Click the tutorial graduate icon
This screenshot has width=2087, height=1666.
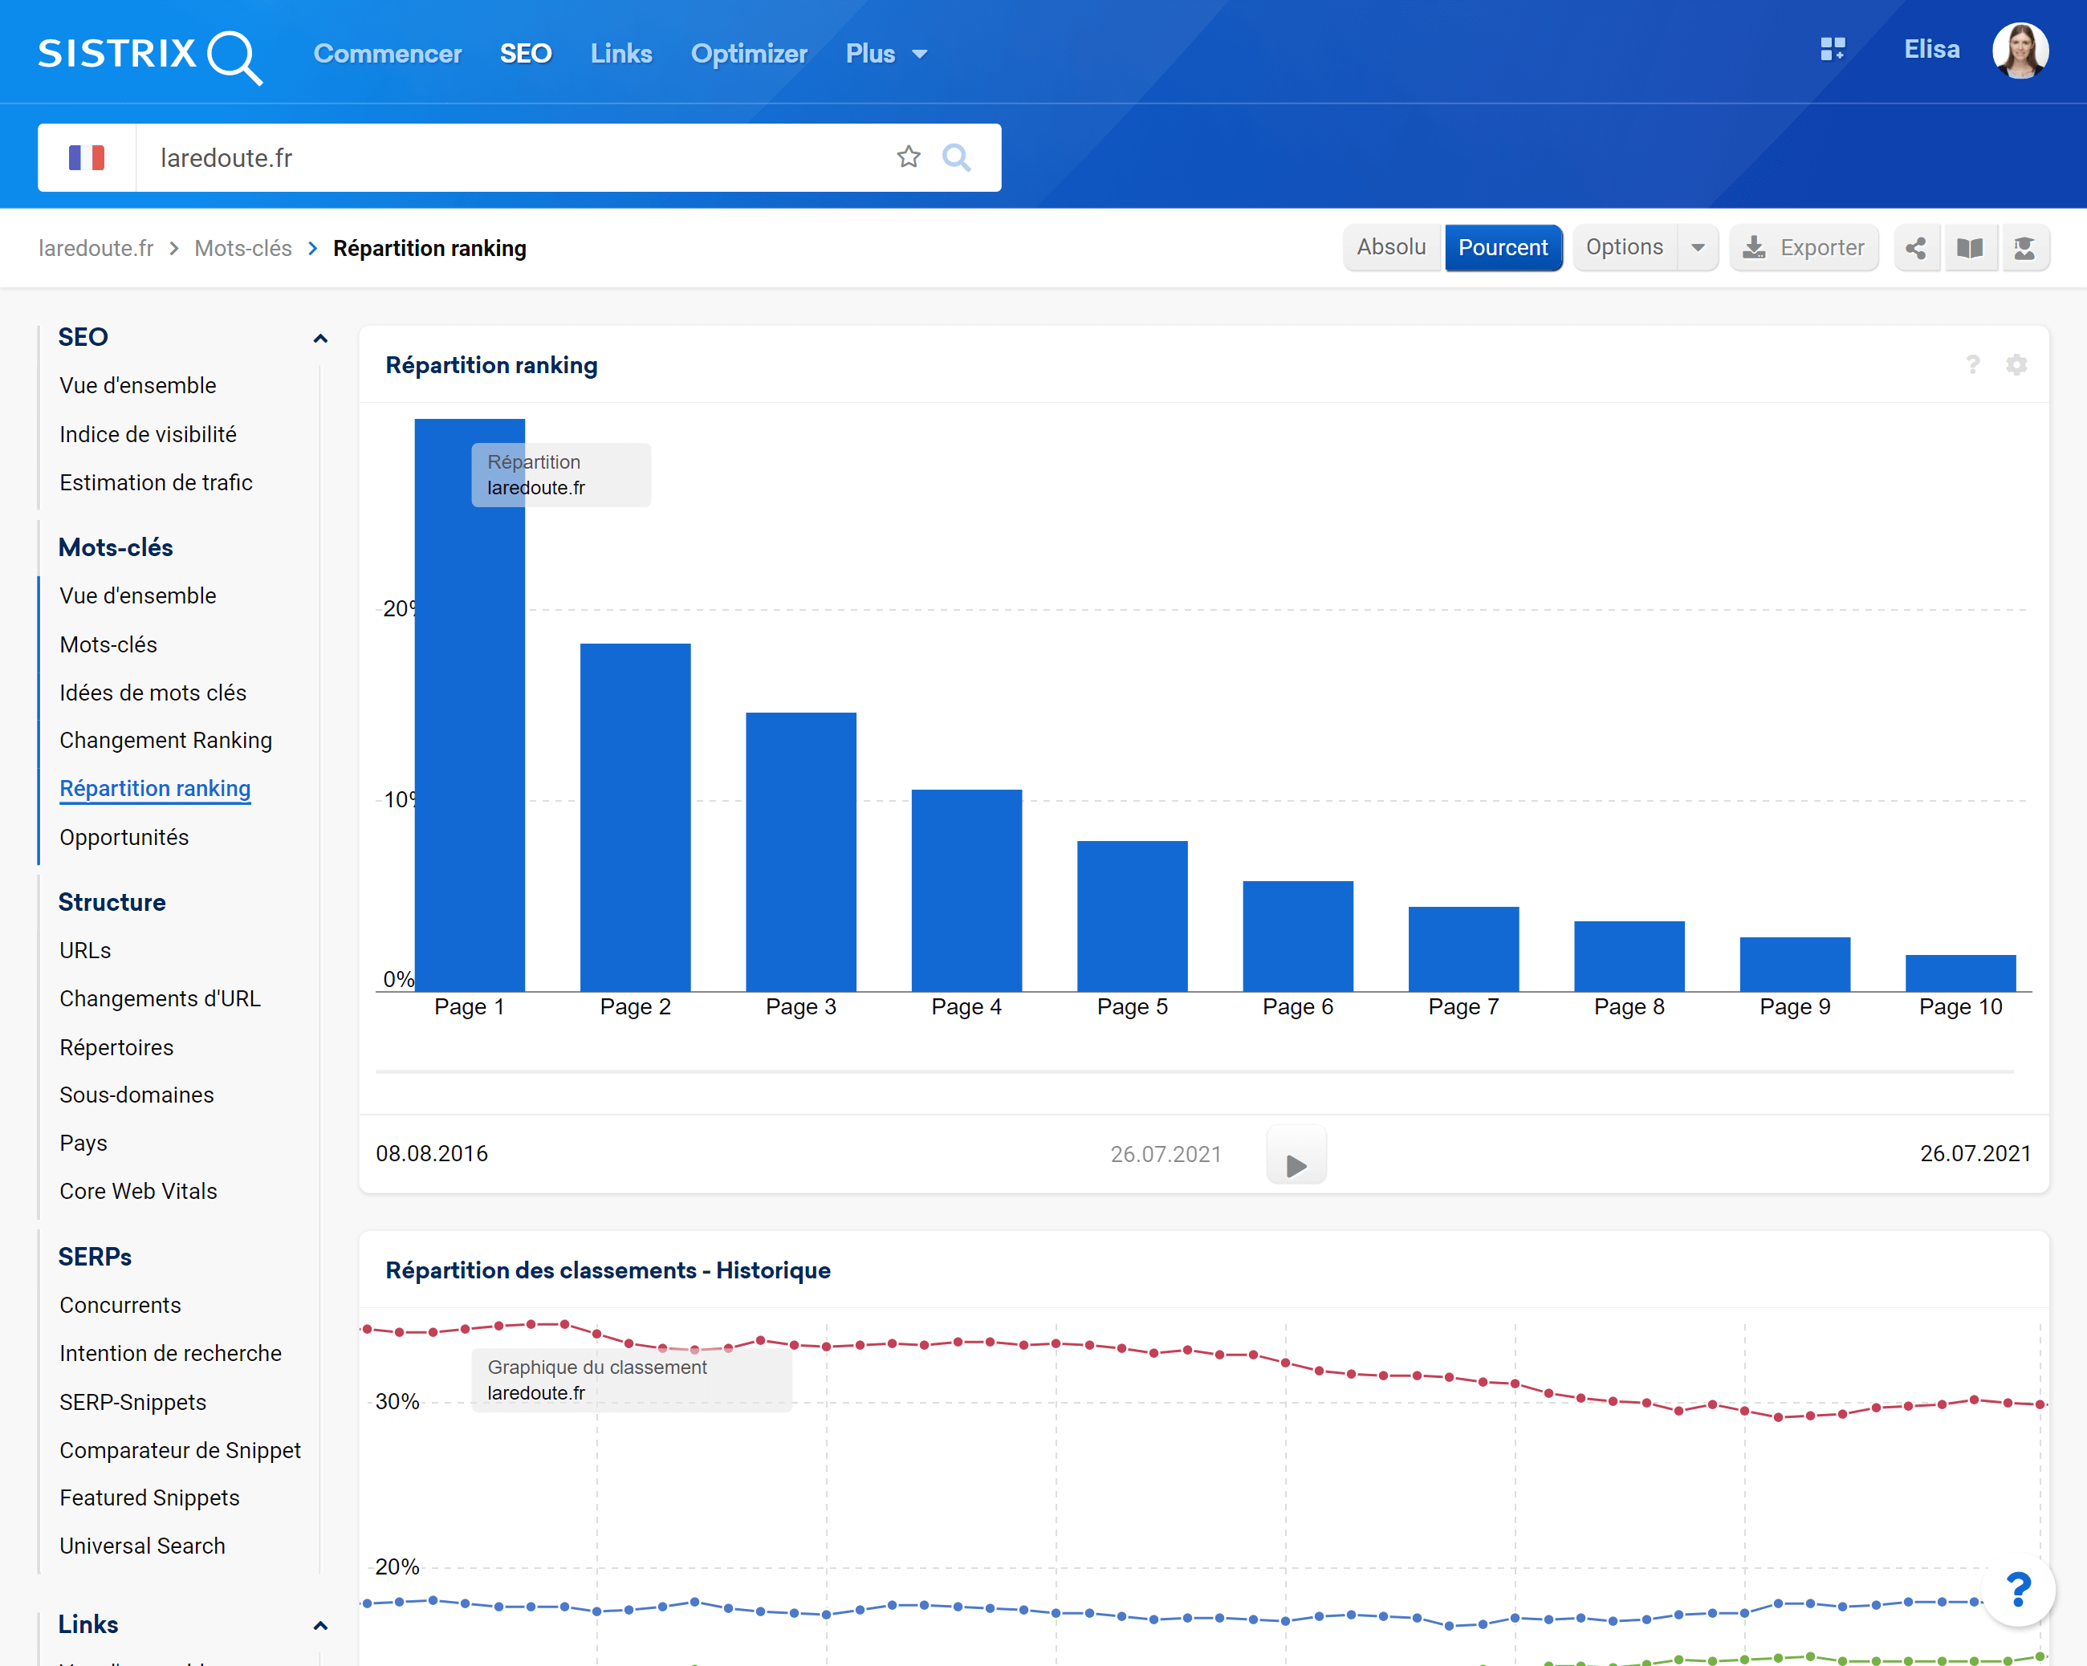[x=2024, y=248]
